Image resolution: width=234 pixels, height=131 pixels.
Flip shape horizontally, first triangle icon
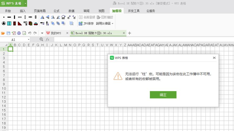(x=42, y=17)
